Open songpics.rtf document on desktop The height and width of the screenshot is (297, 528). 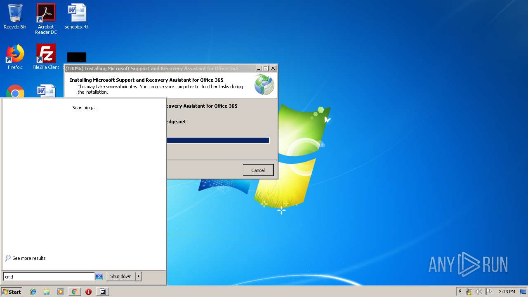[x=77, y=16]
